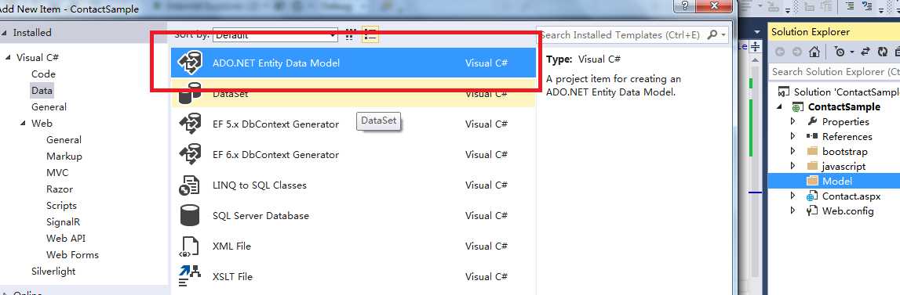Select the DataSet template row

click(x=353, y=93)
